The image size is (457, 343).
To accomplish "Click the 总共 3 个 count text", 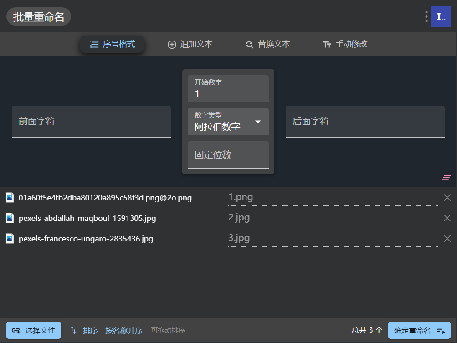I will coord(367,330).
